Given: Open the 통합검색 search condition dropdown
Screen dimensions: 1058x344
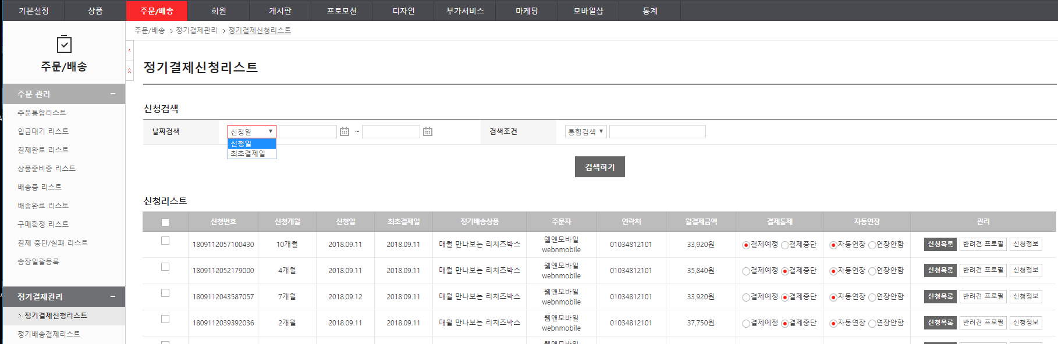Looking at the screenshot, I should [x=585, y=132].
